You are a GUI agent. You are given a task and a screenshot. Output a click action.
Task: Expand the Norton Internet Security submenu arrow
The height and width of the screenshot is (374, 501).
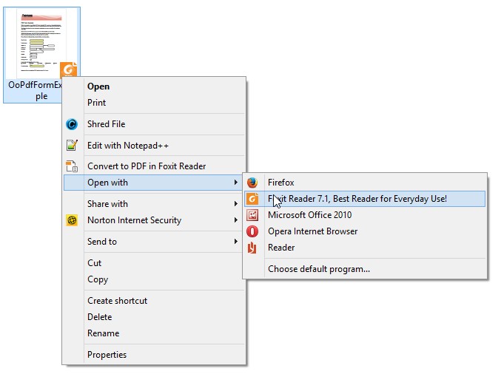click(x=236, y=220)
